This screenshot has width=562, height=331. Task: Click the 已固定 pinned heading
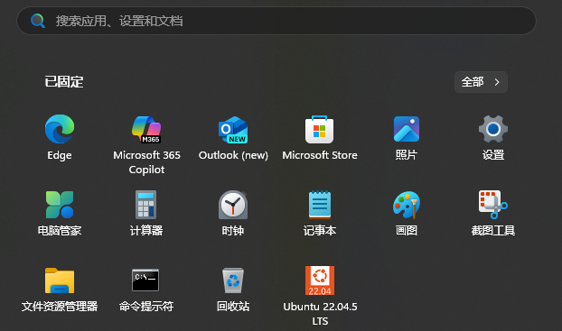(x=64, y=82)
